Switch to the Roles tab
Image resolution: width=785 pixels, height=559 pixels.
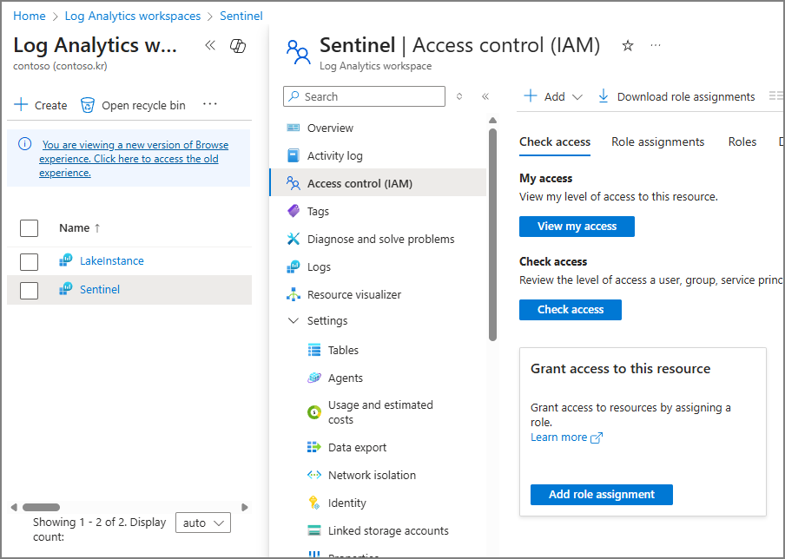(742, 141)
